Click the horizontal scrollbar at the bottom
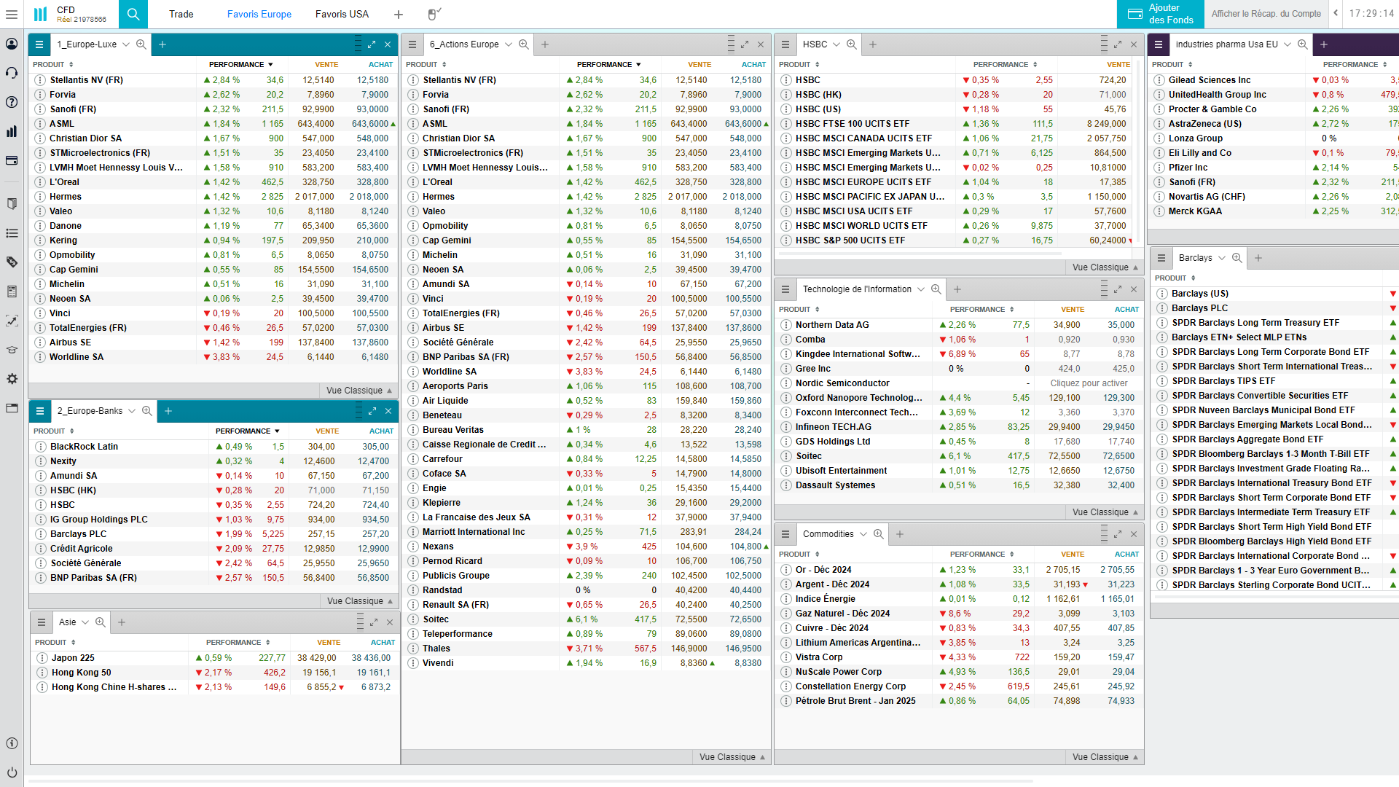Image resolution: width=1399 pixels, height=787 pixels. (530, 781)
